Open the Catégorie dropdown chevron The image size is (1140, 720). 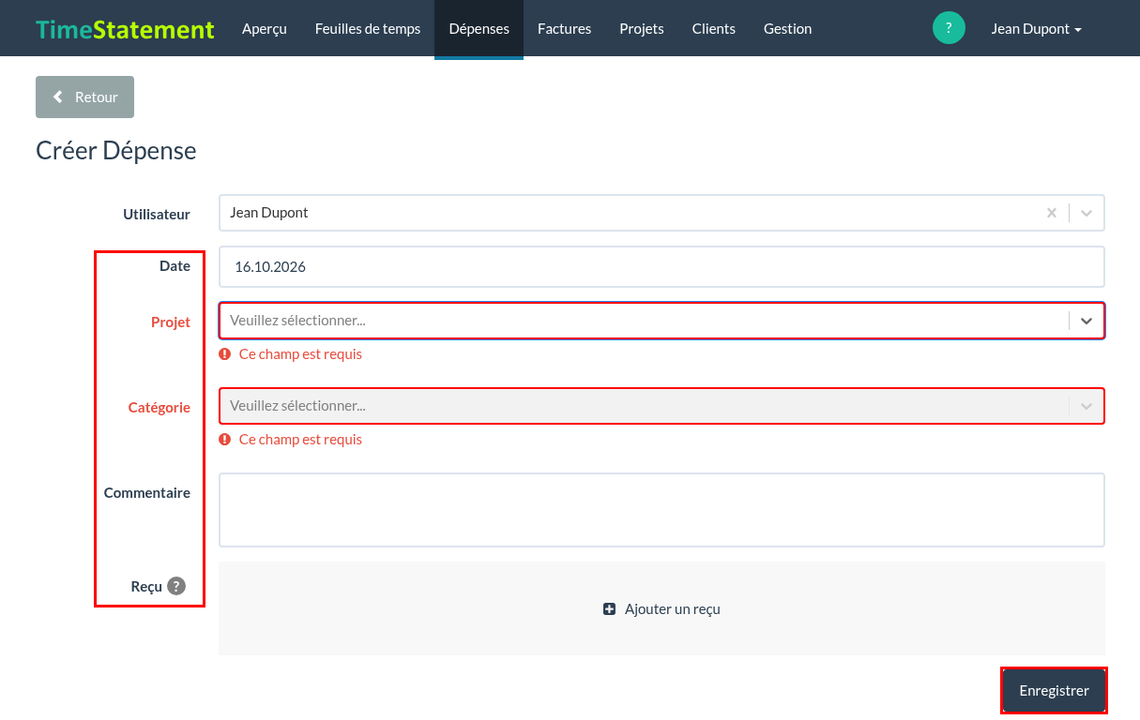click(1087, 406)
